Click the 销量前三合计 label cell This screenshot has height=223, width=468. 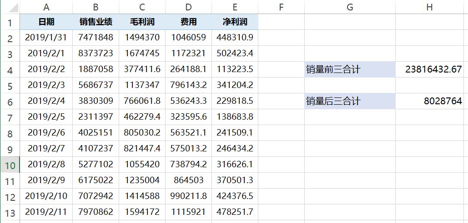[x=350, y=69]
